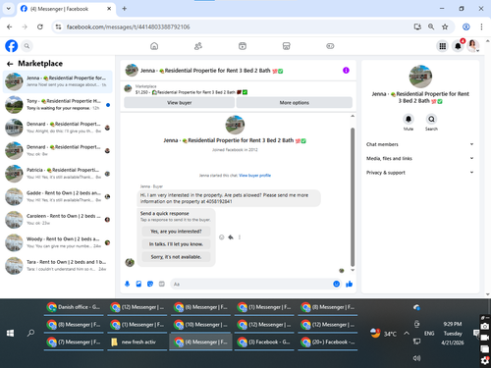This screenshot has height=368, width=491.
Task: Open site information icon in address bar
Action: pyautogui.click(x=58, y=26)
